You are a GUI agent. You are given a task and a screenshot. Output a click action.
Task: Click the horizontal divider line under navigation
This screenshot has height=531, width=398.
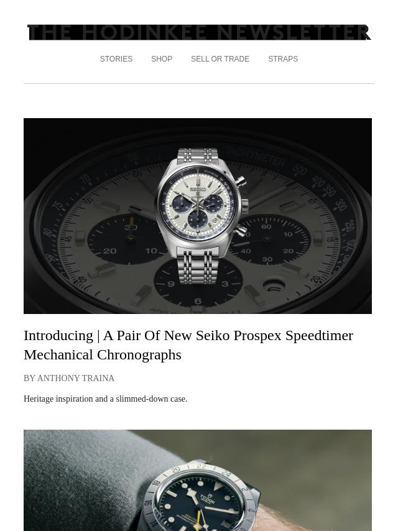(199, 84)
